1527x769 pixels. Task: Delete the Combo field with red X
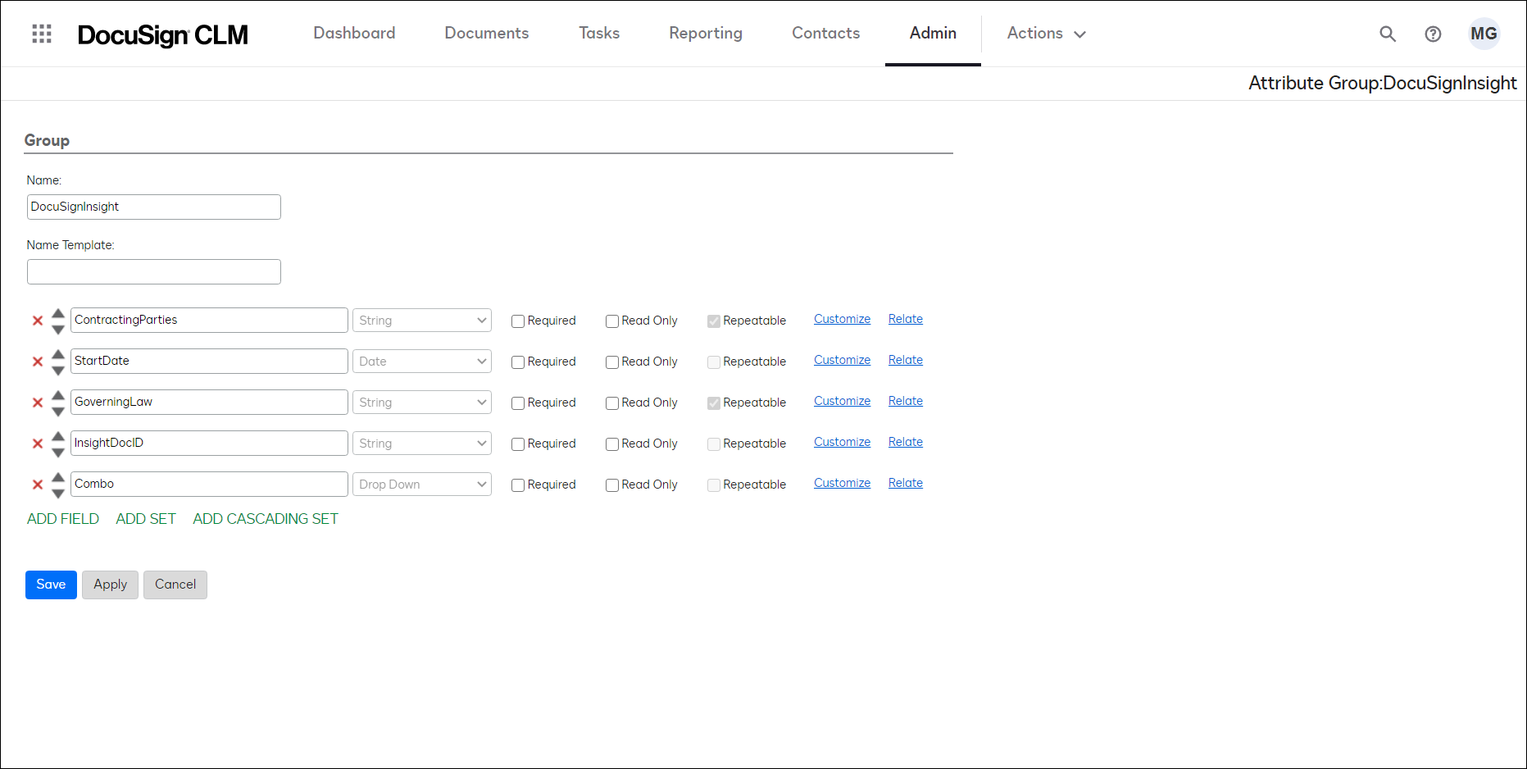point(38,485)
